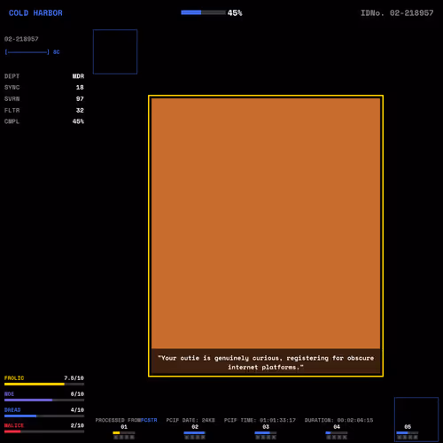443x443 pixels.
Task: Click the SYNC value 18
Action: (80, 88)
